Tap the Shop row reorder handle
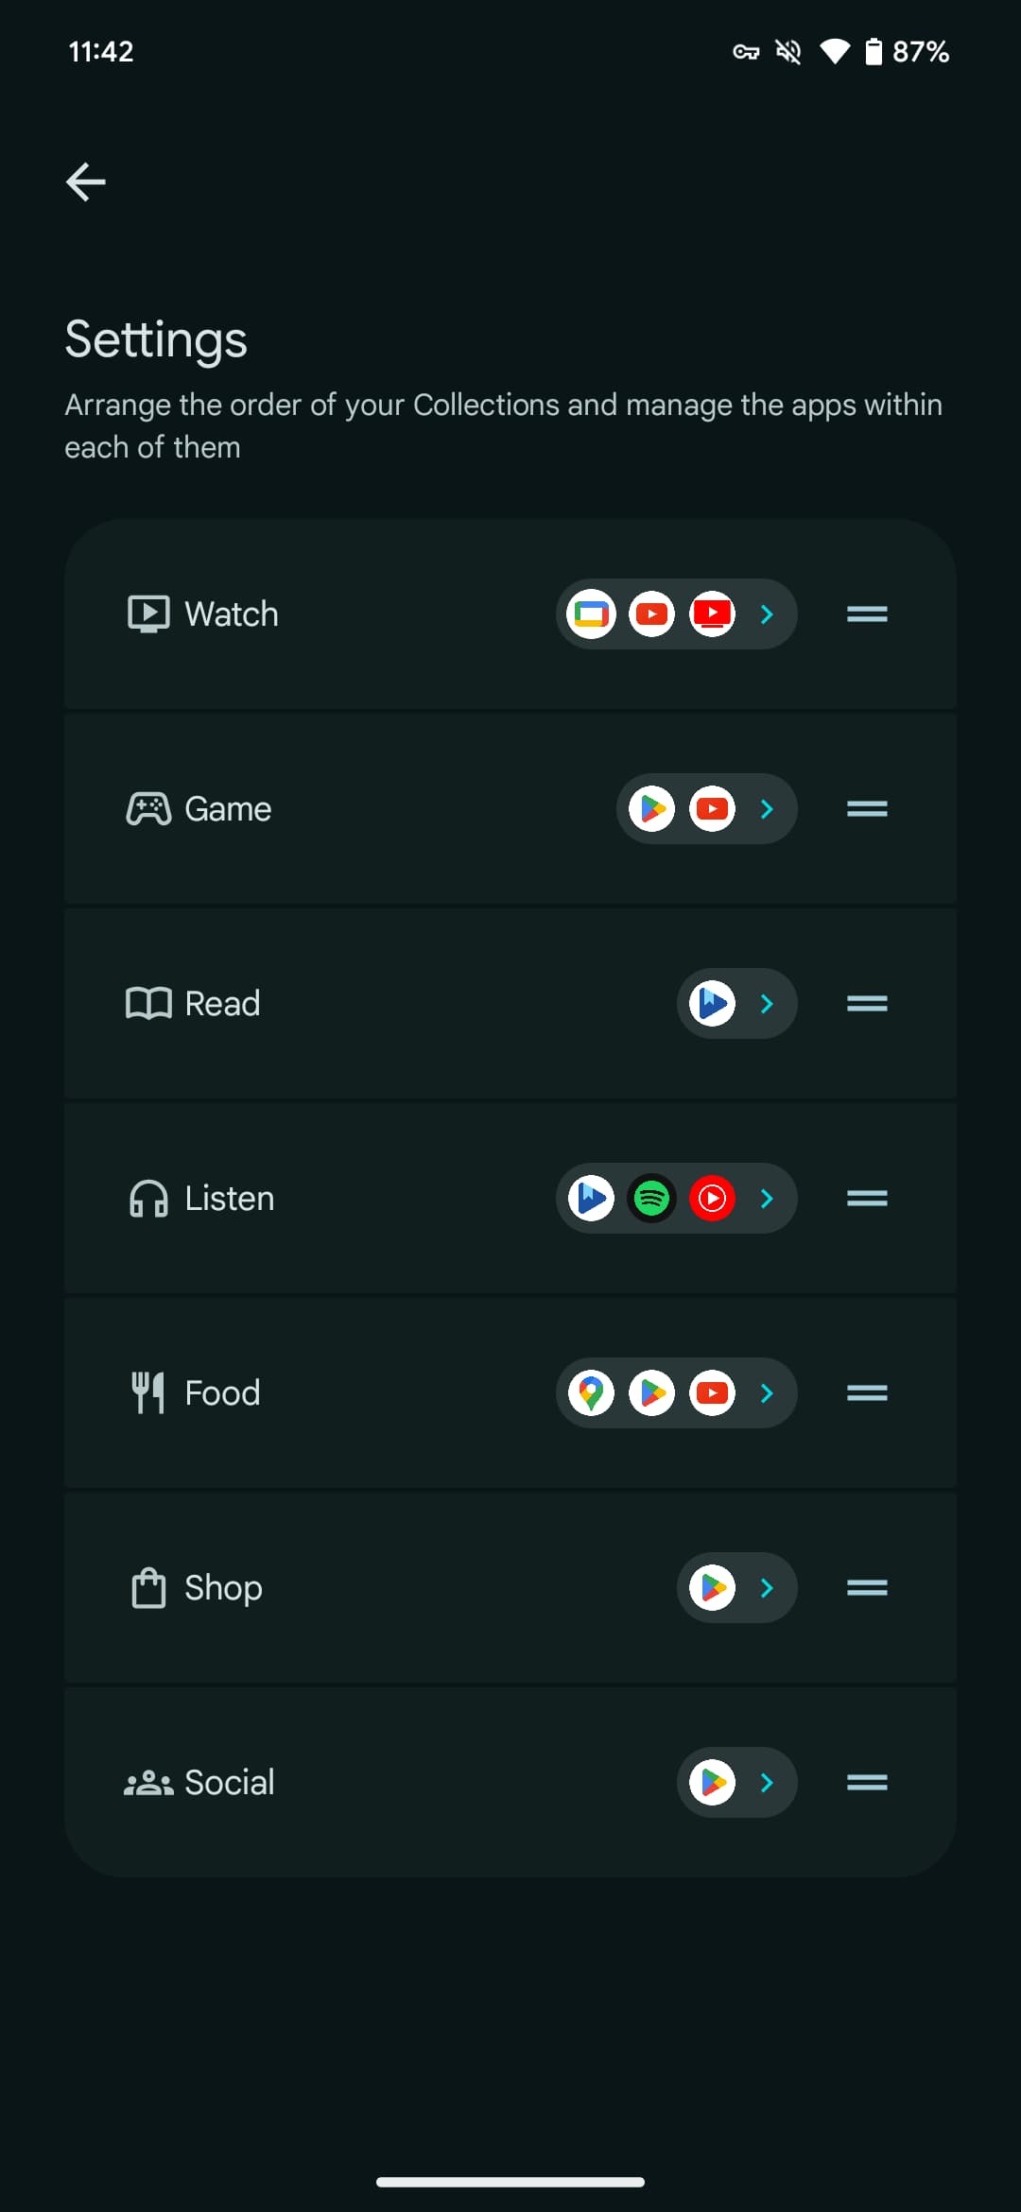This screenshot has height=2212, width=1021. 867,1588
